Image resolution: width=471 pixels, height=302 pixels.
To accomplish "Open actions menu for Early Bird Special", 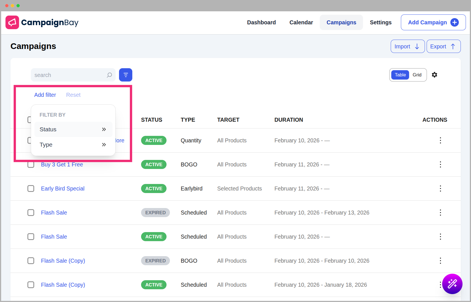I will tap(440, 189).
